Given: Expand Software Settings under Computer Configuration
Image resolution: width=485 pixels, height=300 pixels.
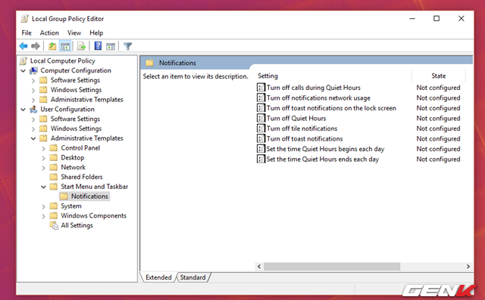Looking at the screenshot, I should 33,80.
